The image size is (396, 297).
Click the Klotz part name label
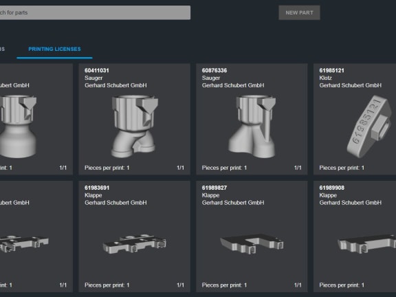click(x=326, y=78)
